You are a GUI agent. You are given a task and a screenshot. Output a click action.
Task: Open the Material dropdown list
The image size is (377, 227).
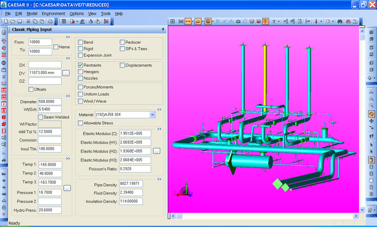[152, 115]
